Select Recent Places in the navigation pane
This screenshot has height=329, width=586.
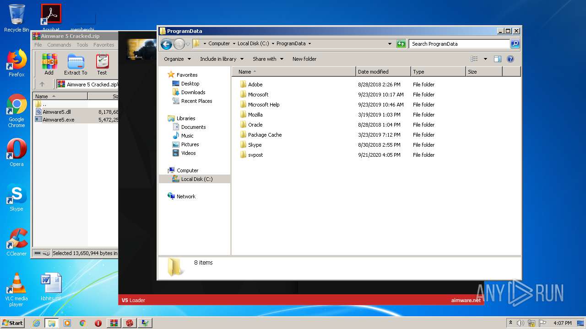pyautogui.click(x=196, y=101)
